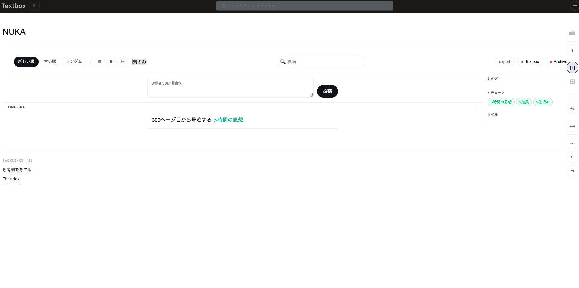Select the >時間の思想 chain chip
Viewport: 579px width, 288px height.
501,102
